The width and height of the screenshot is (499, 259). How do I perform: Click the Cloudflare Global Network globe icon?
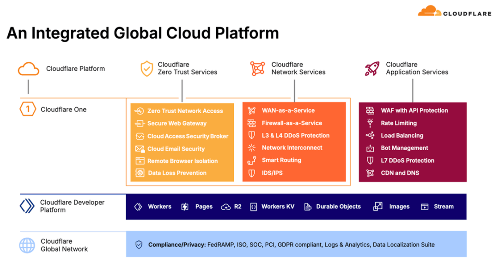click(27, 245)
